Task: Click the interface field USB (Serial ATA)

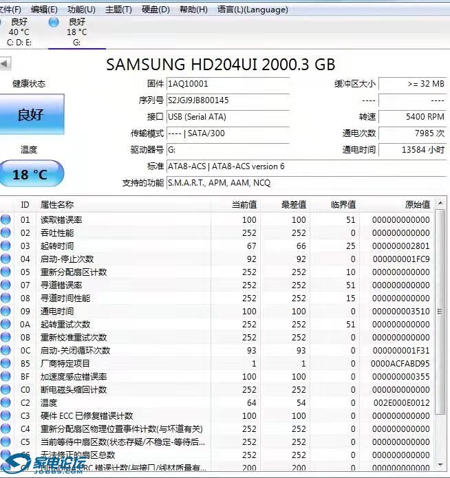Action: (x=228, y=117)
